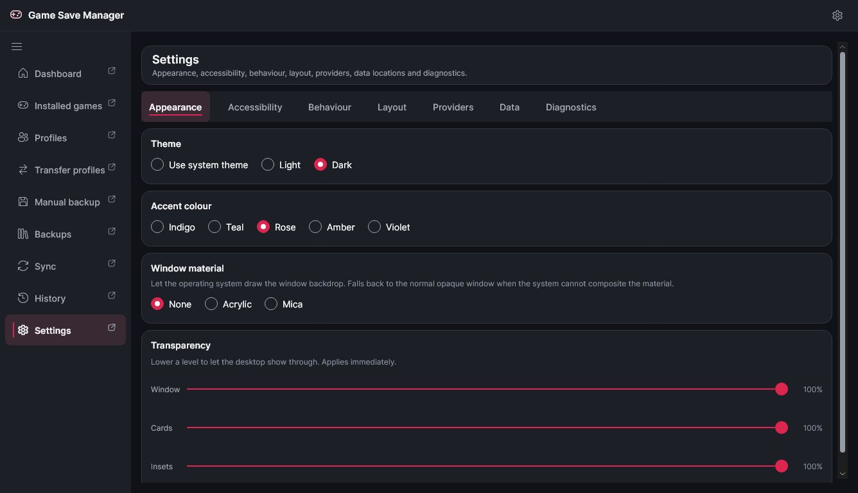This screenshot has width=858, height=493.
Task: Choose Rose accent colour
Action: click(x=276, y=227)
